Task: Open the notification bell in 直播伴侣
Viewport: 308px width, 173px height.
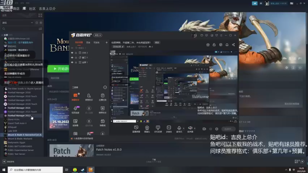Action: tap(227, 45)
